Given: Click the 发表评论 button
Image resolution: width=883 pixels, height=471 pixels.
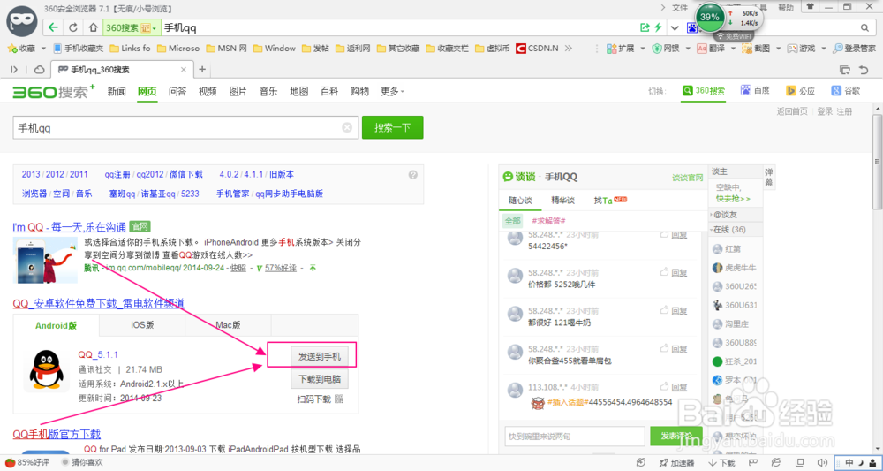Looking at the screenshot, I should 676,436.
